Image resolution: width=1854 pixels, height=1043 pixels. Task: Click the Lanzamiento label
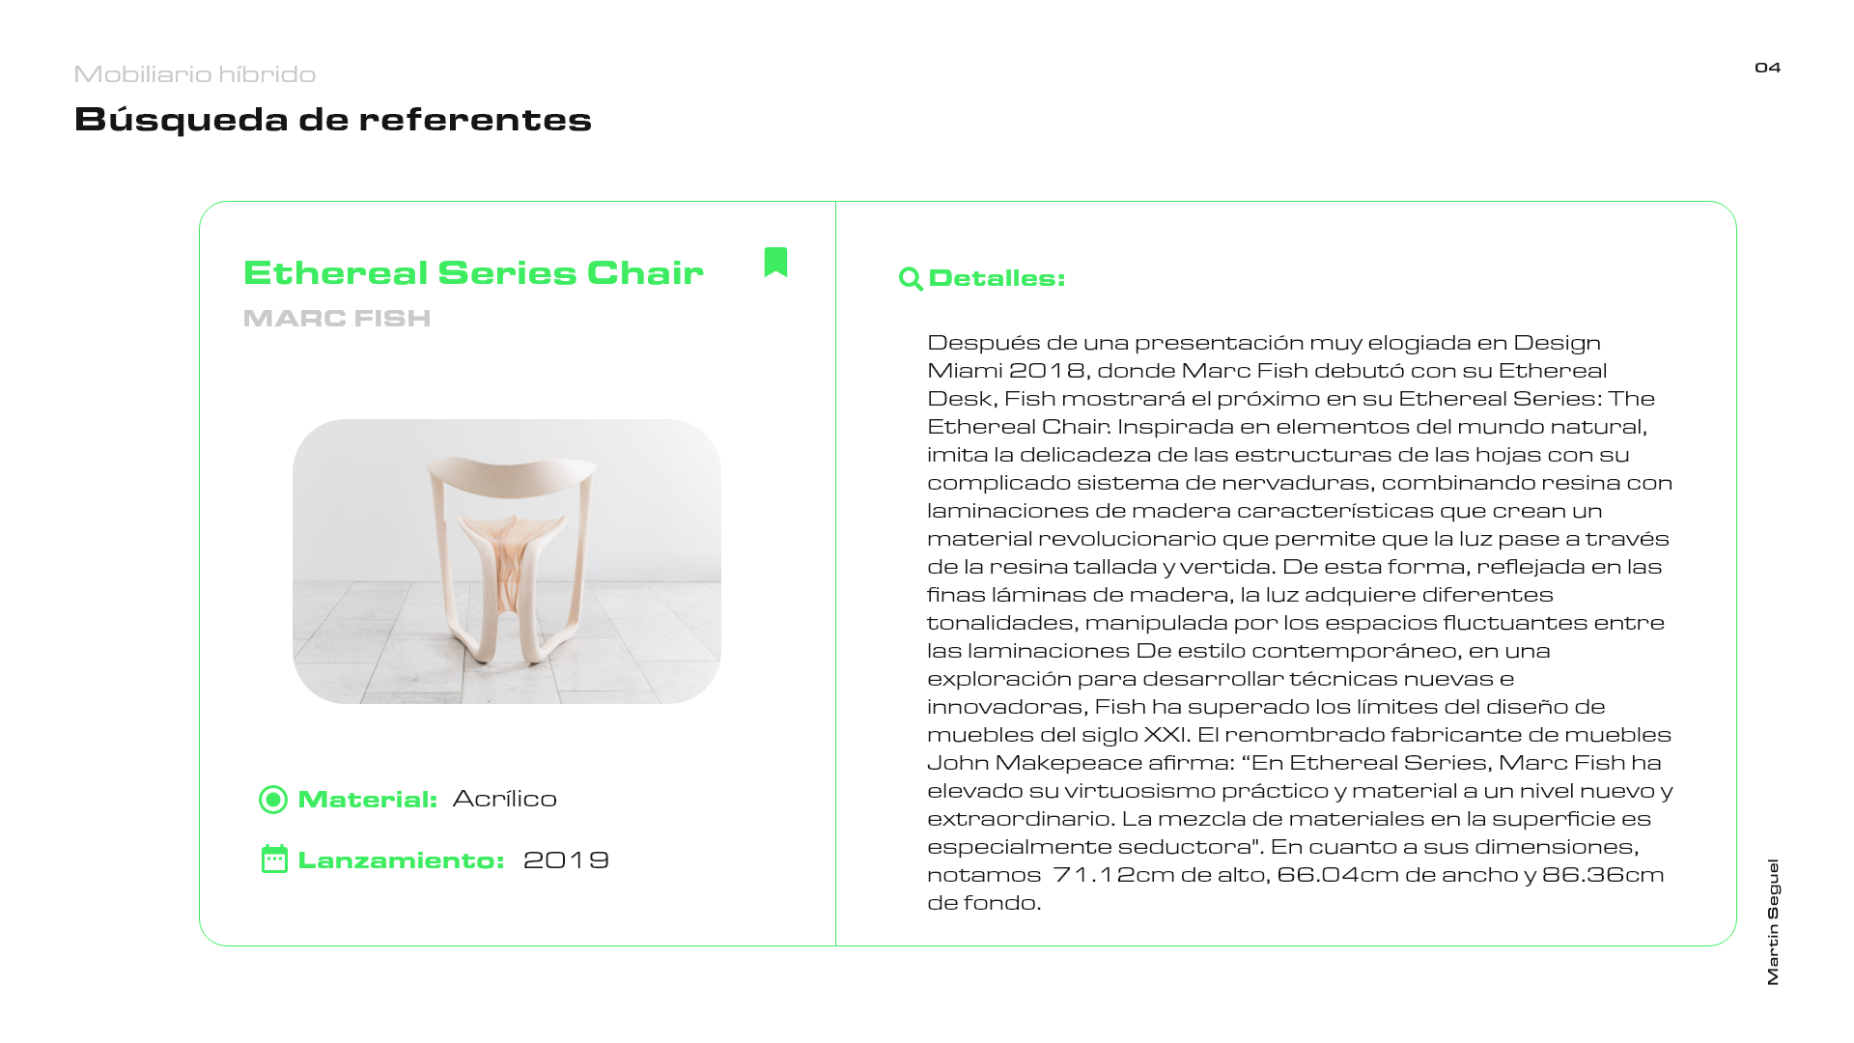click(x=402, y=860)
